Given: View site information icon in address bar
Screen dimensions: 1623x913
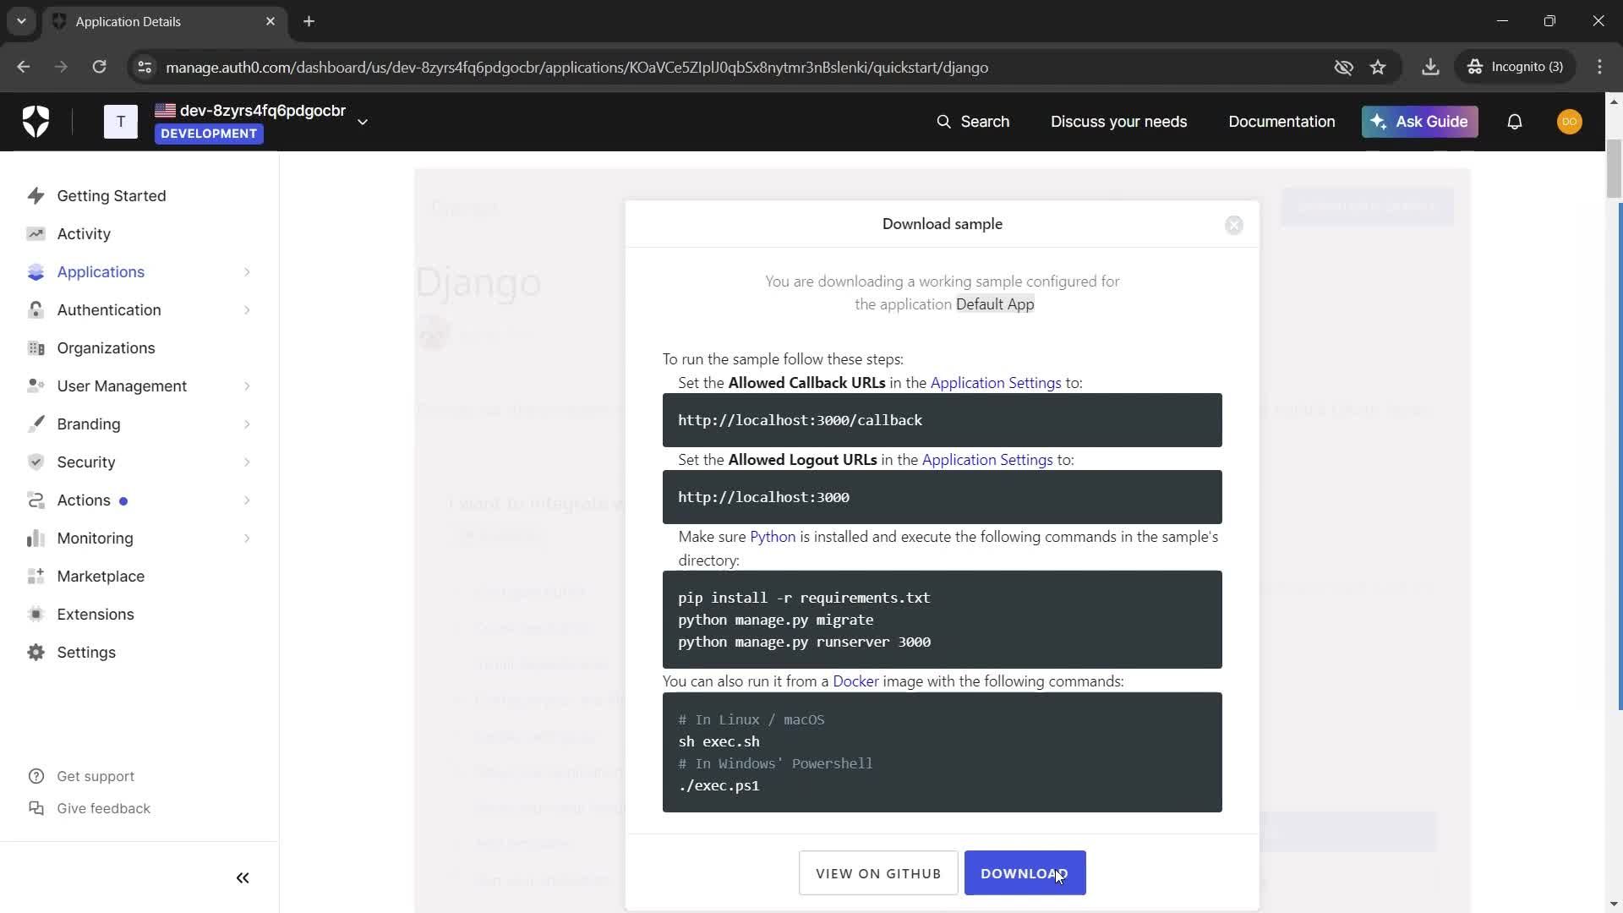Looking at the screenshot, I should point(145,67).
